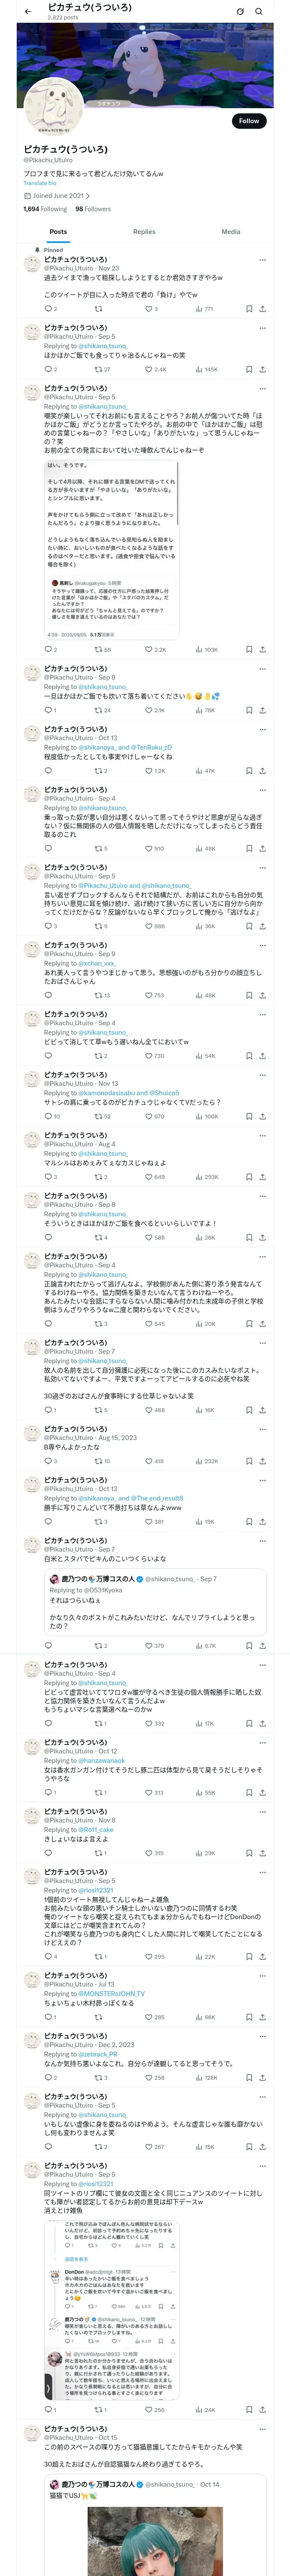Open the Media tab
The width and height of the screenshot is (290, 2576).
click(x=231, y=232)
